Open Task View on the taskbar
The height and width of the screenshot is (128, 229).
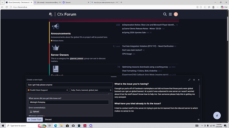(49, 126)
